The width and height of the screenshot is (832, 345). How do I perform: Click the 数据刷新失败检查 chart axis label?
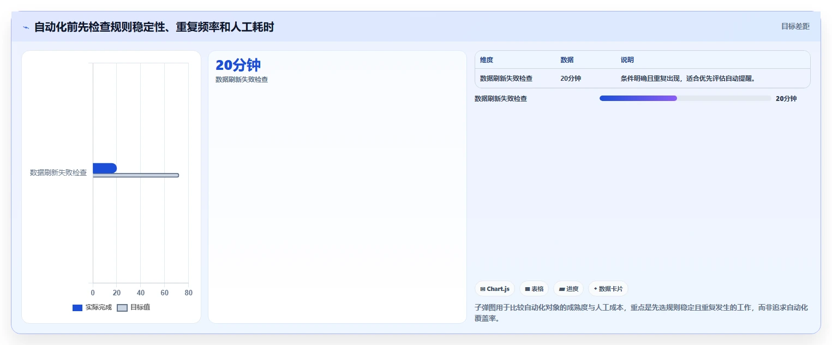[x=58, y=172]
